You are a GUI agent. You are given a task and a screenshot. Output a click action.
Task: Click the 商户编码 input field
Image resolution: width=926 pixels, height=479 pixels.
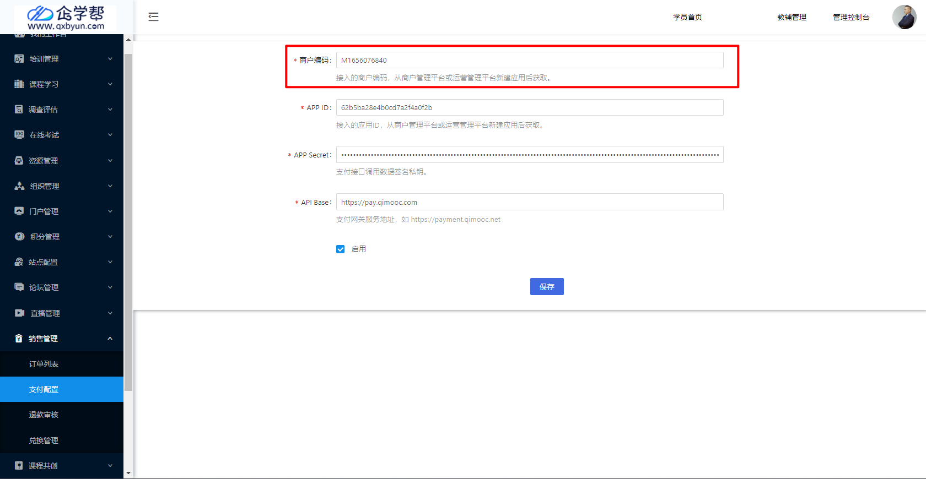(529, 60)
